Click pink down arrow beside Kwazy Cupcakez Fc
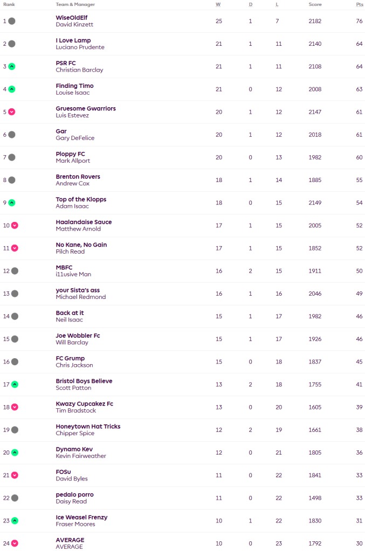Screen dimensions: 365x551 15,407
